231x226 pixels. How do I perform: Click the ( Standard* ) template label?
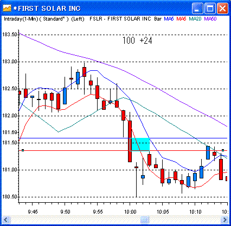pyautogui.click(x=54, y=19)
